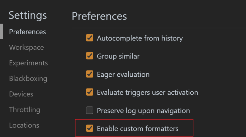The image size is (246, 137).
Task: Disable the Group similar checkbox
Action: coord(90,56)
